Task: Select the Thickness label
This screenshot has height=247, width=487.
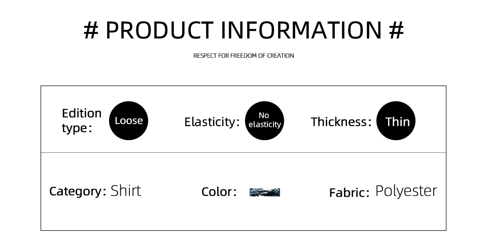Action: 341,122
